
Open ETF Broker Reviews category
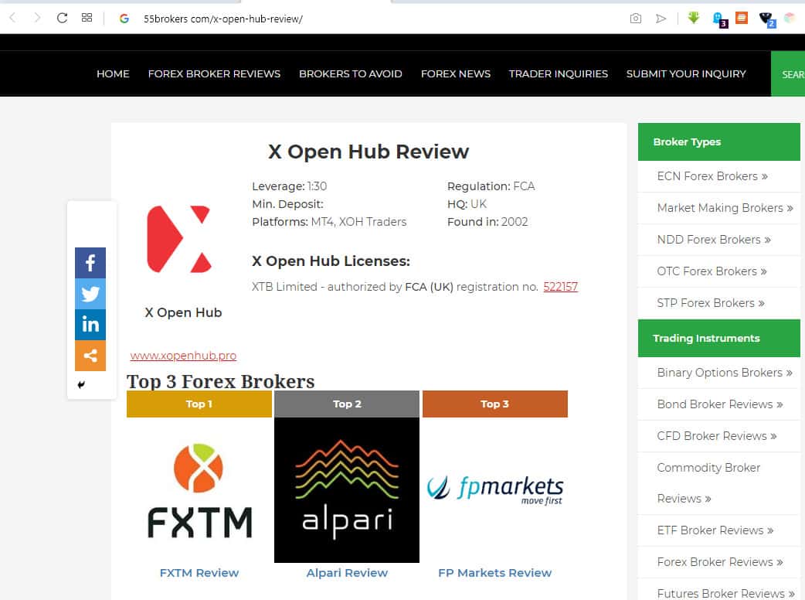coord(715,530)
